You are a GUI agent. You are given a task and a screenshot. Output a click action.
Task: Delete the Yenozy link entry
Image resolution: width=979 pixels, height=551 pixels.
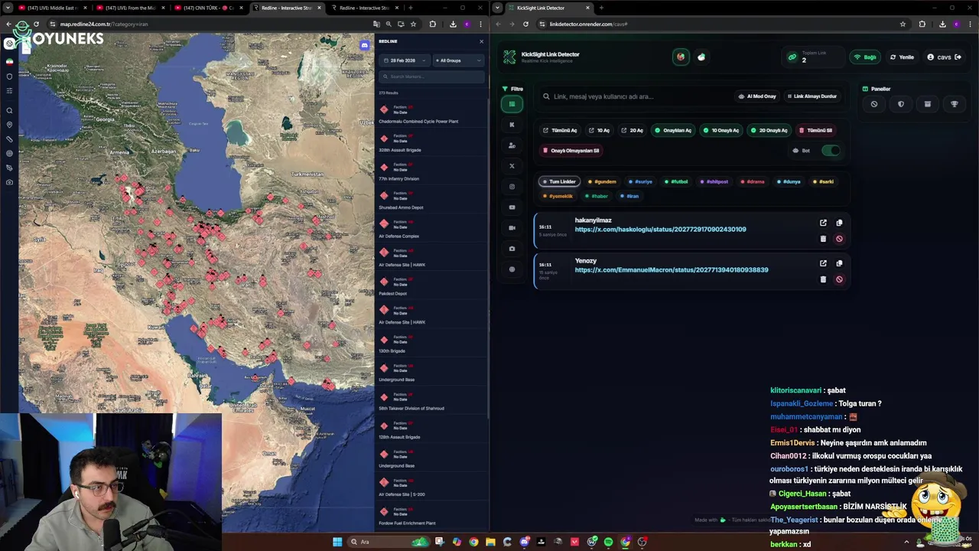click(823, 279)
